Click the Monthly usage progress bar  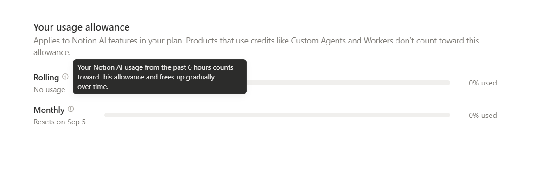click(277, 115)
